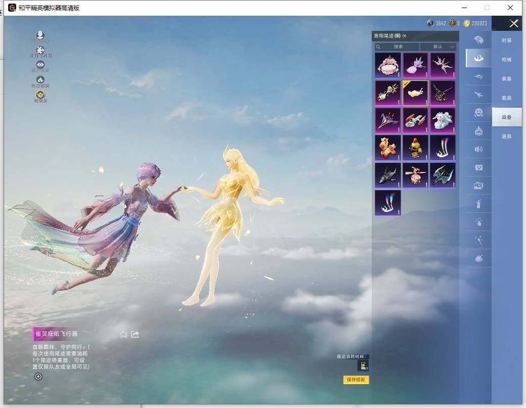Viewport: 526px width, 408px height.
Task: Select the black shark trail item
Action: 387,175
